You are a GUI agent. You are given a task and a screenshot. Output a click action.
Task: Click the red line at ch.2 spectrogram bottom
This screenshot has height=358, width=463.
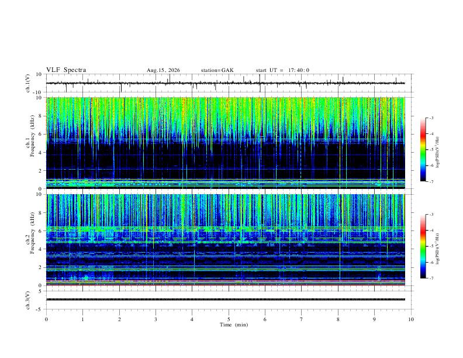(225, 285)
